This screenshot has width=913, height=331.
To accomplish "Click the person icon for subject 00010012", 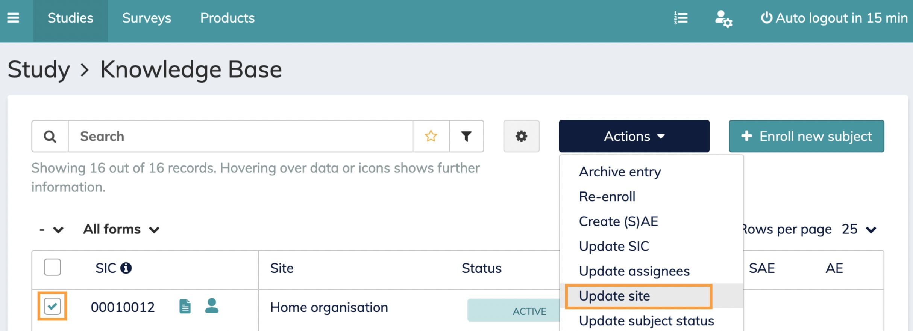I will coord(212,306).
